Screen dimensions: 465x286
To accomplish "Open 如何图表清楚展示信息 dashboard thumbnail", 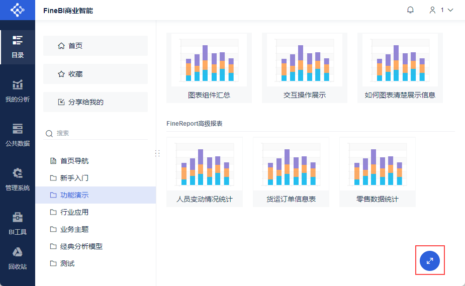I will [400, 68].
